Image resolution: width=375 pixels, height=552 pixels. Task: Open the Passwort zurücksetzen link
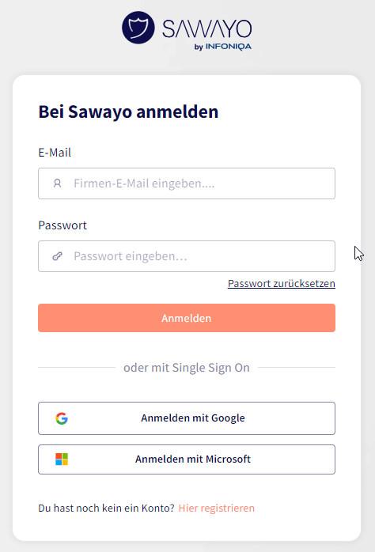(x=282, y=283)
